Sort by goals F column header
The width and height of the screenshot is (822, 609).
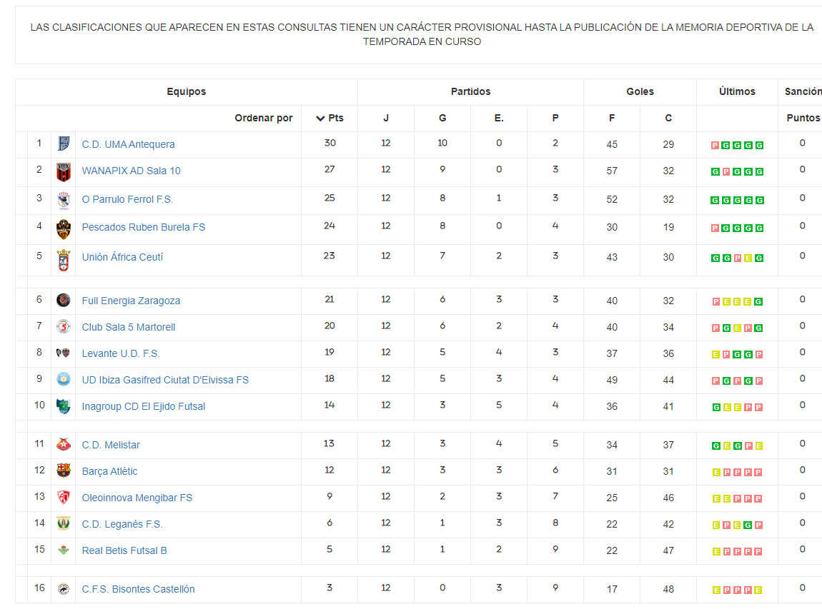(x=612, y=118)
